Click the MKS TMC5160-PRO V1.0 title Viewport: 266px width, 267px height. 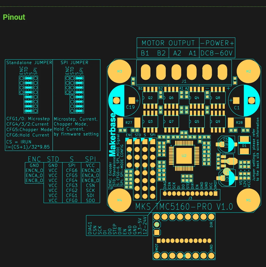point(184,207)
